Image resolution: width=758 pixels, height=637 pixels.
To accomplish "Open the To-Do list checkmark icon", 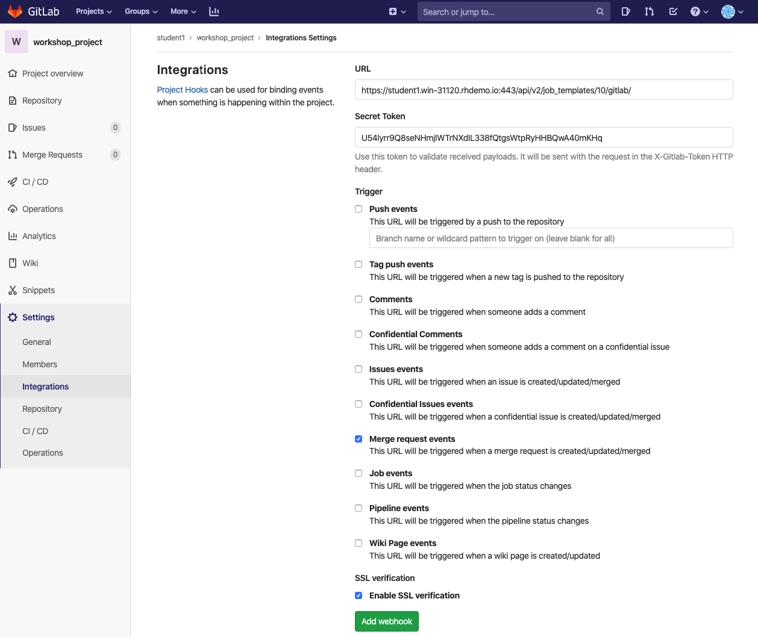I will pos(673,11).
